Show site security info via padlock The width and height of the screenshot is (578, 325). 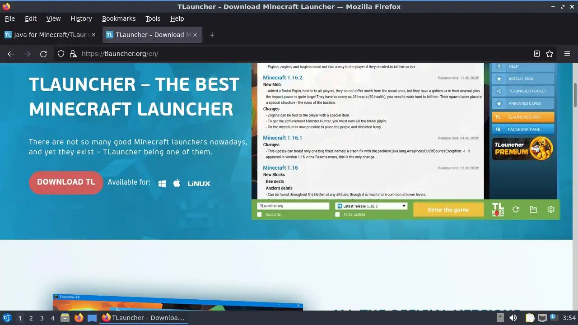[x=73, y=54]
